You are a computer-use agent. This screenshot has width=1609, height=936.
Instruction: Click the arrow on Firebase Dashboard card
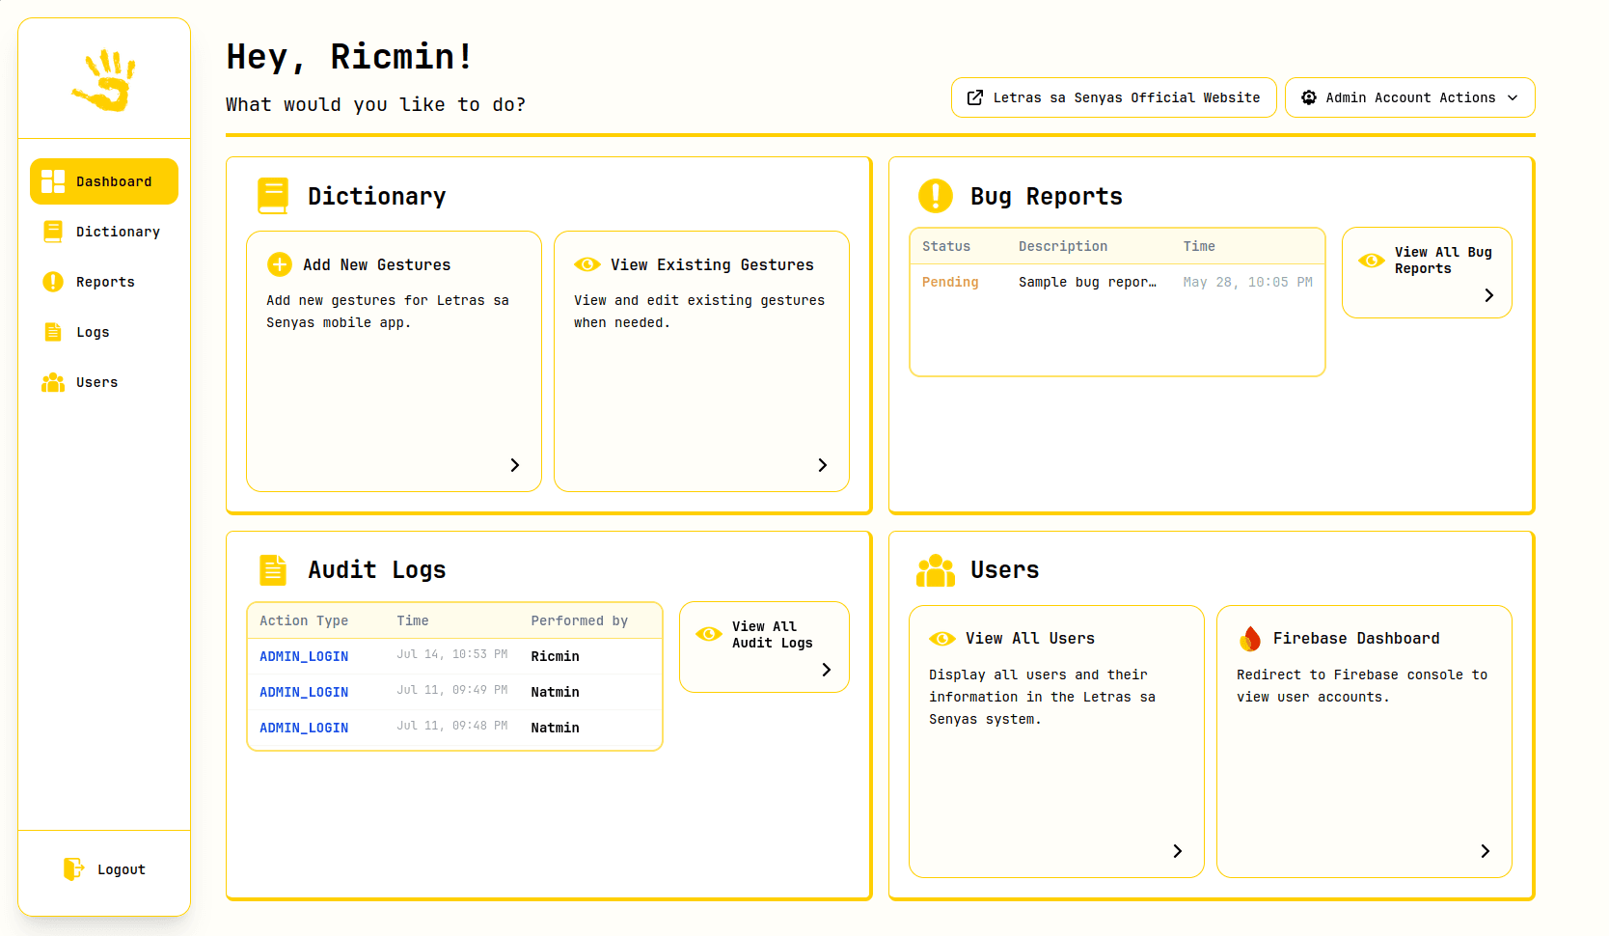(x=1486, y=851)
